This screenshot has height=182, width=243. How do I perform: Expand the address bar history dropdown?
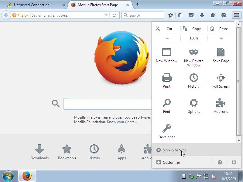106,15
